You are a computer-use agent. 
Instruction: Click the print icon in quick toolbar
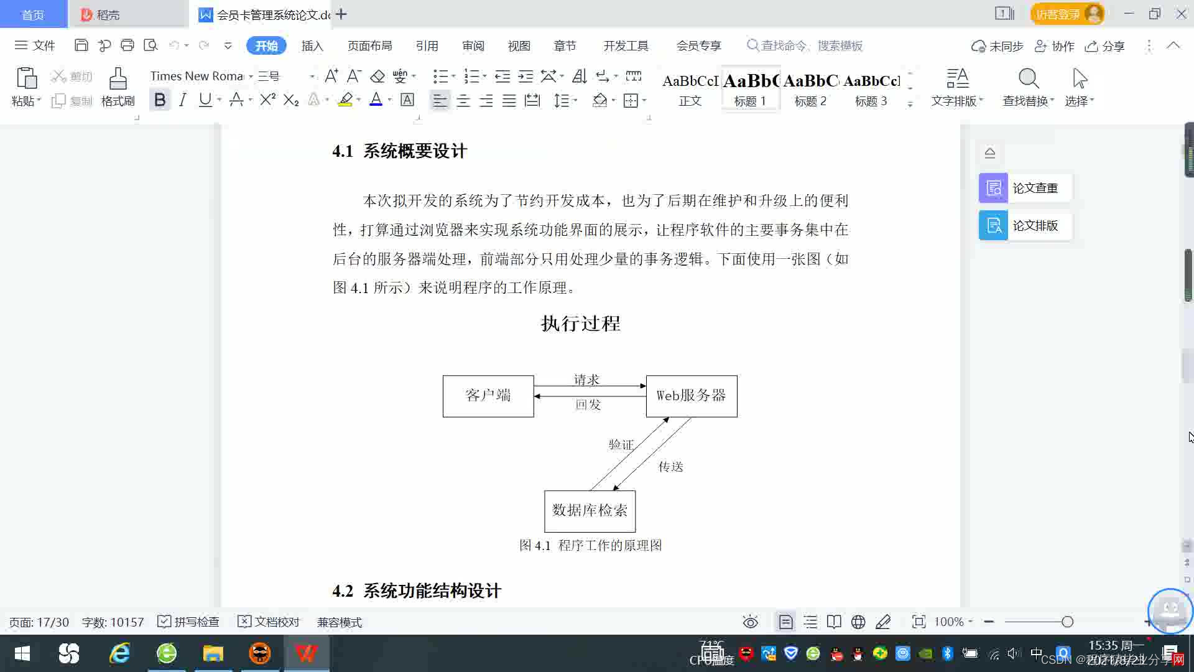coord(127,45)
